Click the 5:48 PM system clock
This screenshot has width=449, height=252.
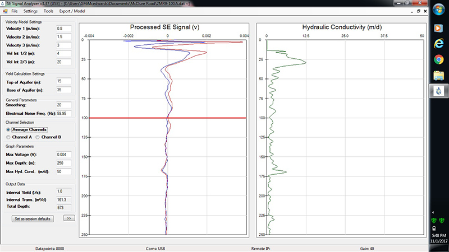tap(439, 235)
